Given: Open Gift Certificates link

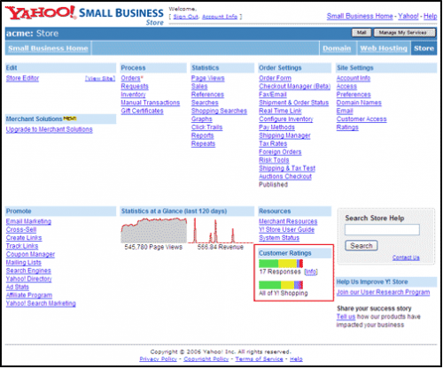Looking at the screenshot, I should click(x=142, y=111).
